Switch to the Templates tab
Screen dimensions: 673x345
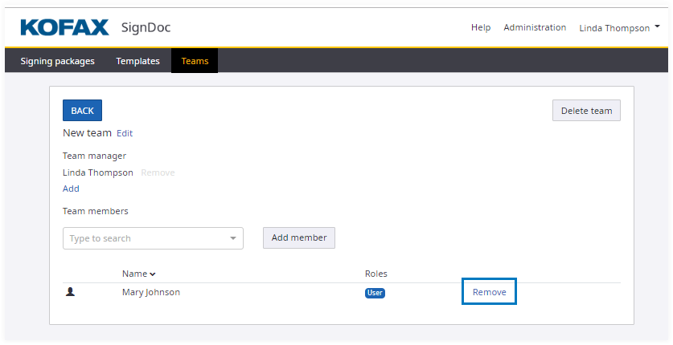[x=137, y=61]
